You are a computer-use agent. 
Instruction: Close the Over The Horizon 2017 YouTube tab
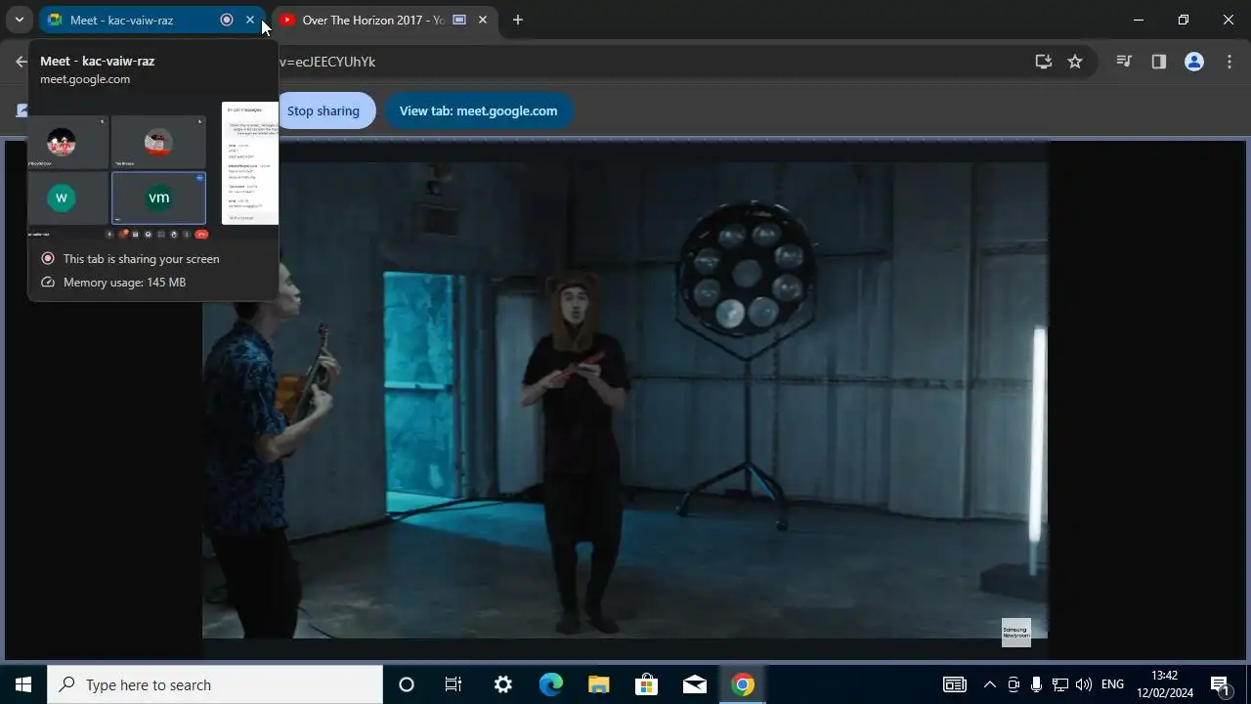[x=483, y=20]
